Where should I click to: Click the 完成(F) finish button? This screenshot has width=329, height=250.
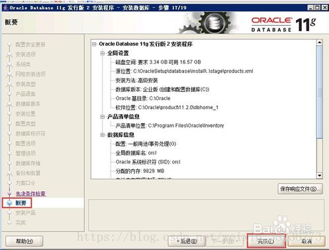(x=266, y=241)
